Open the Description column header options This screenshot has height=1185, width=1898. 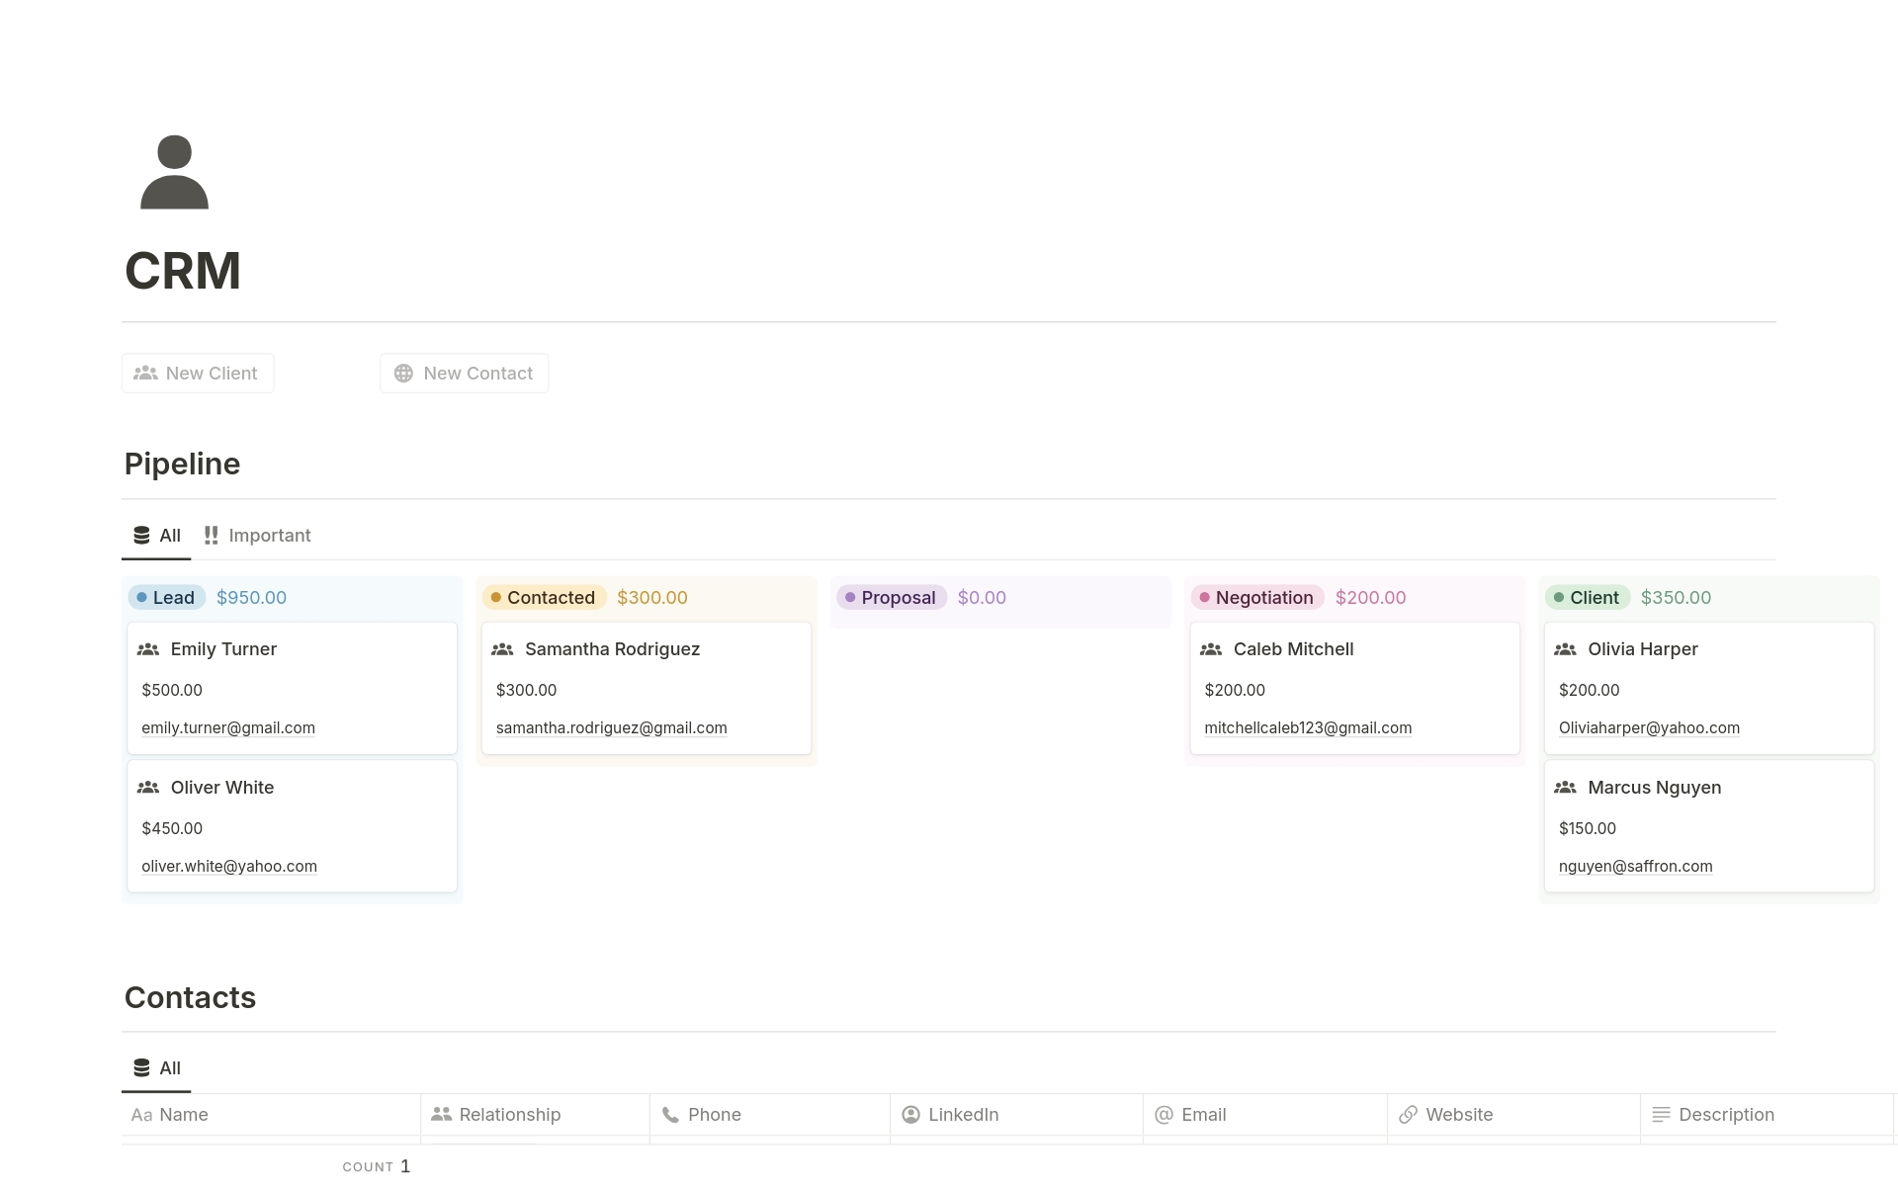1725,1115
